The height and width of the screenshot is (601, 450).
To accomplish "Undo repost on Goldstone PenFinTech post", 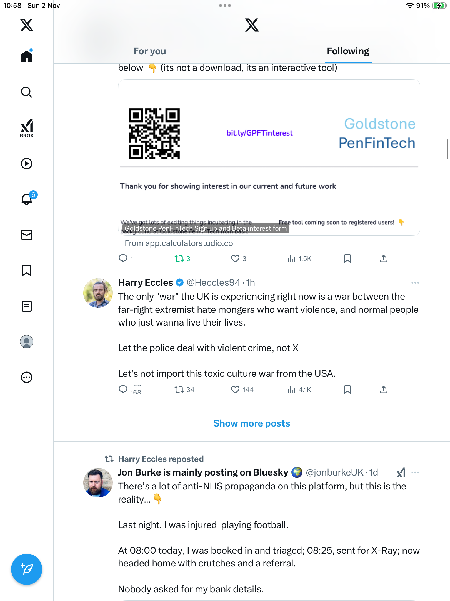I will coord(179,259).
